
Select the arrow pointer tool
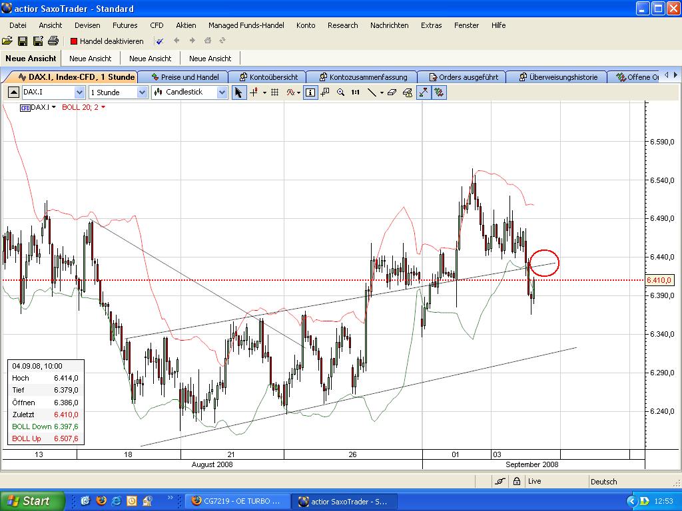point(238,92)
